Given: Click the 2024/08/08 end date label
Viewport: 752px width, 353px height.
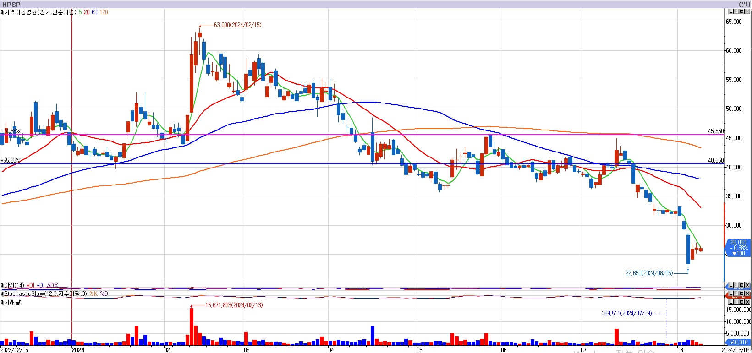Looking at the screenshot, I should coord(736,350).
